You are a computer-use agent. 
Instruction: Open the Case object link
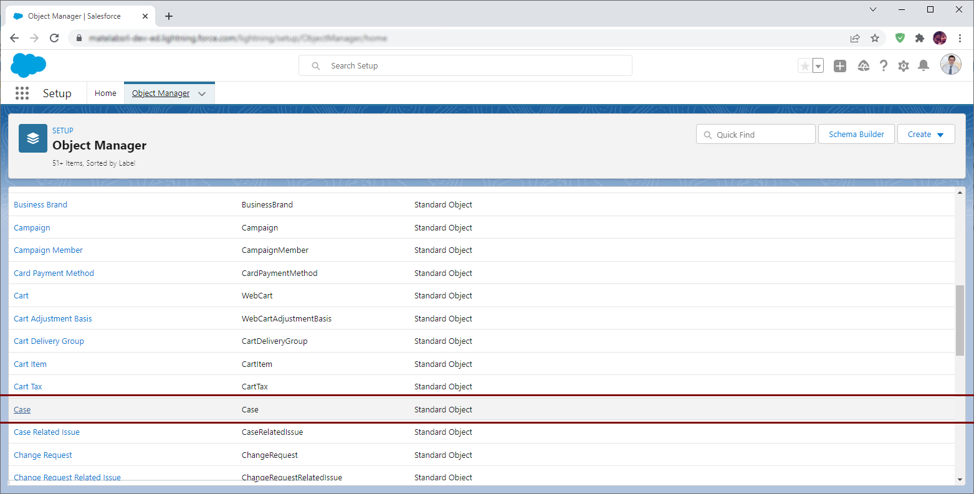tap(22, 409)
